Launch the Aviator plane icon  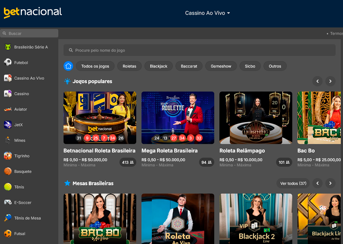point(8,109)
